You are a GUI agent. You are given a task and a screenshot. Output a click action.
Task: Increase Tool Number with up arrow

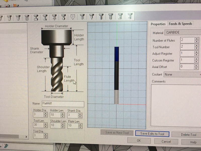[197, 45]
